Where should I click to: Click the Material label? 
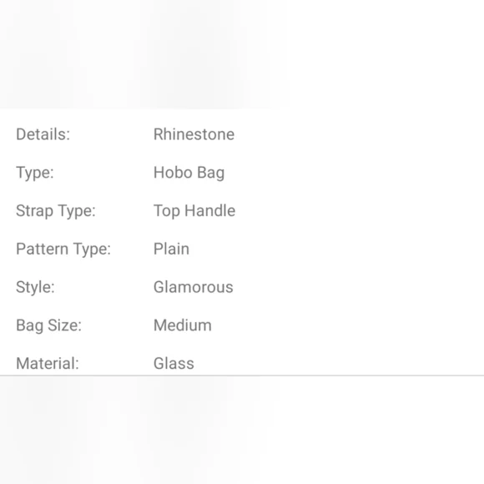click(48, 364)
